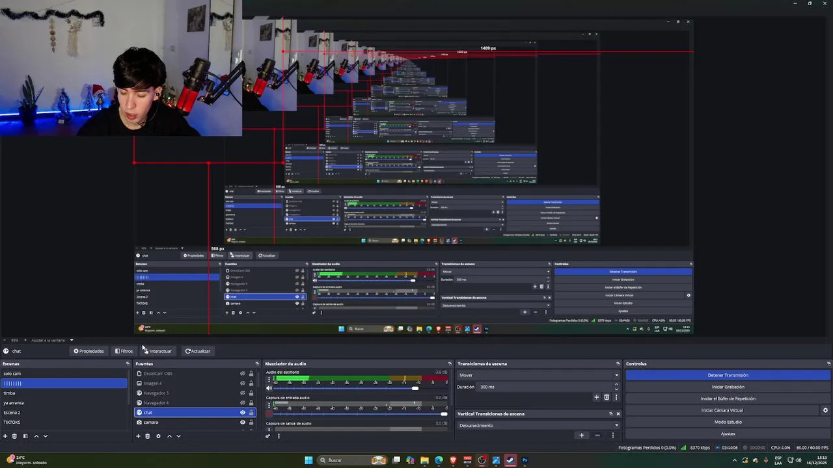Open advanced audio properties gear in mixer
This screenshot has width=833, height=468.
tap(267, 436)
